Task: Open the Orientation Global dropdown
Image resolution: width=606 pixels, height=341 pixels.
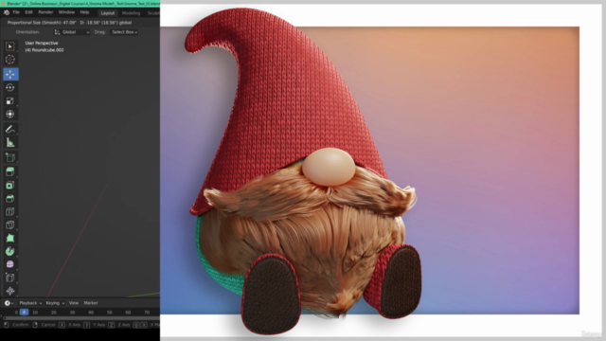Action: click(x=72, y=32)
